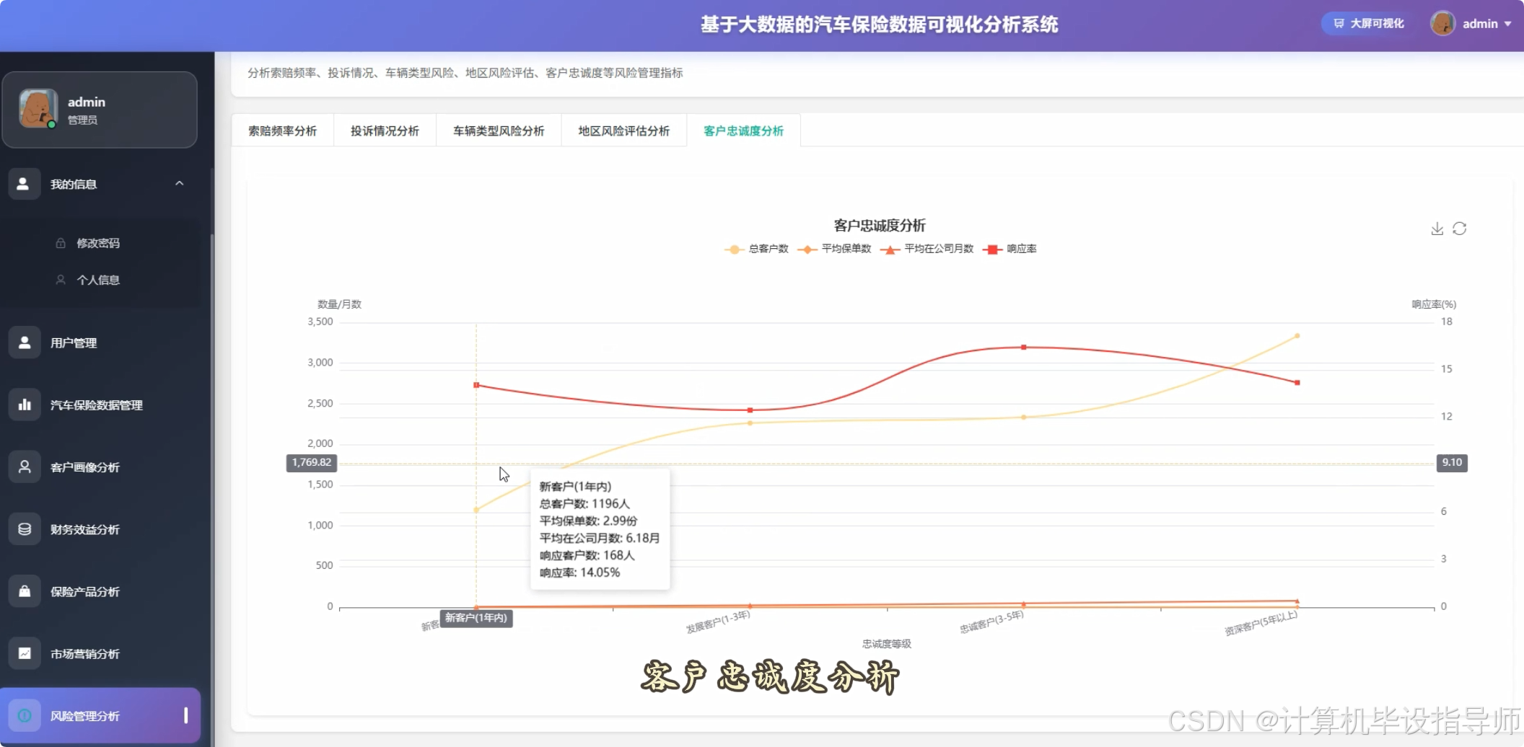Click the 汽车保险数据管理 bar chart icon

click(x=24, y=405)
